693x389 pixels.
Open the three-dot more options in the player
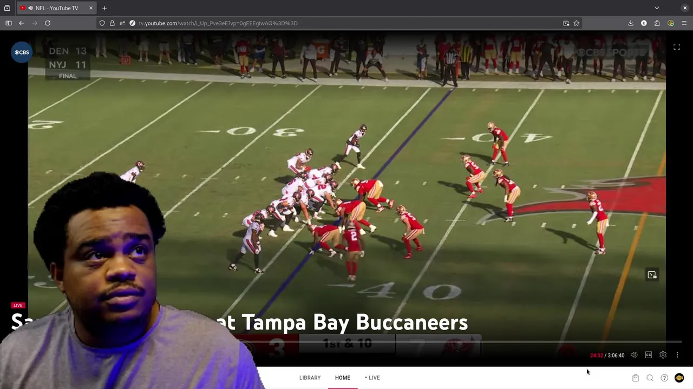click(x=677, y=355)
